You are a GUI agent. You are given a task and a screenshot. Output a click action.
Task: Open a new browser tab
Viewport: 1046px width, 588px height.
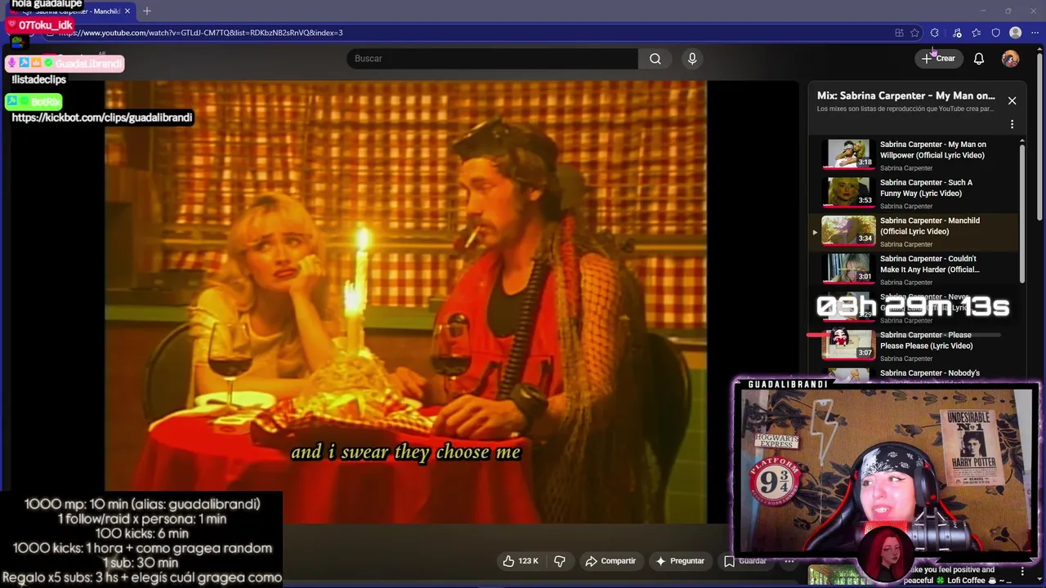(147, 11)
